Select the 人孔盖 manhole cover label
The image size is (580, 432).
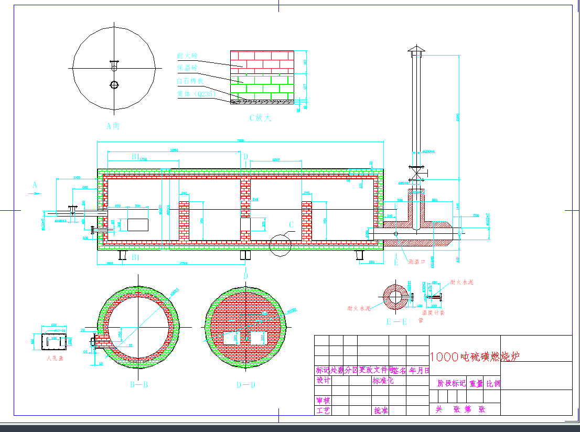pyautogui.click(x=54, y=358)
